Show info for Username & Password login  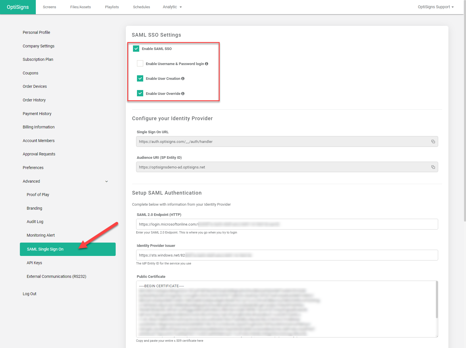(x=207, y=64)
